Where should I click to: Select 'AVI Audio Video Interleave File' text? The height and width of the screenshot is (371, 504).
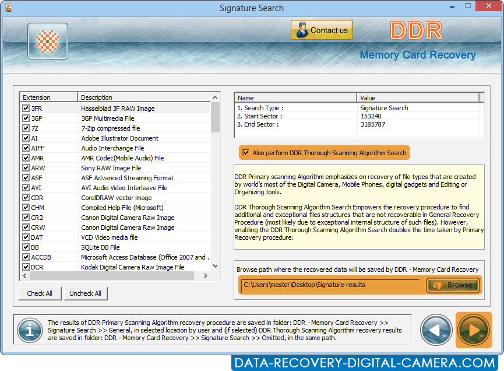pos(124,188)
